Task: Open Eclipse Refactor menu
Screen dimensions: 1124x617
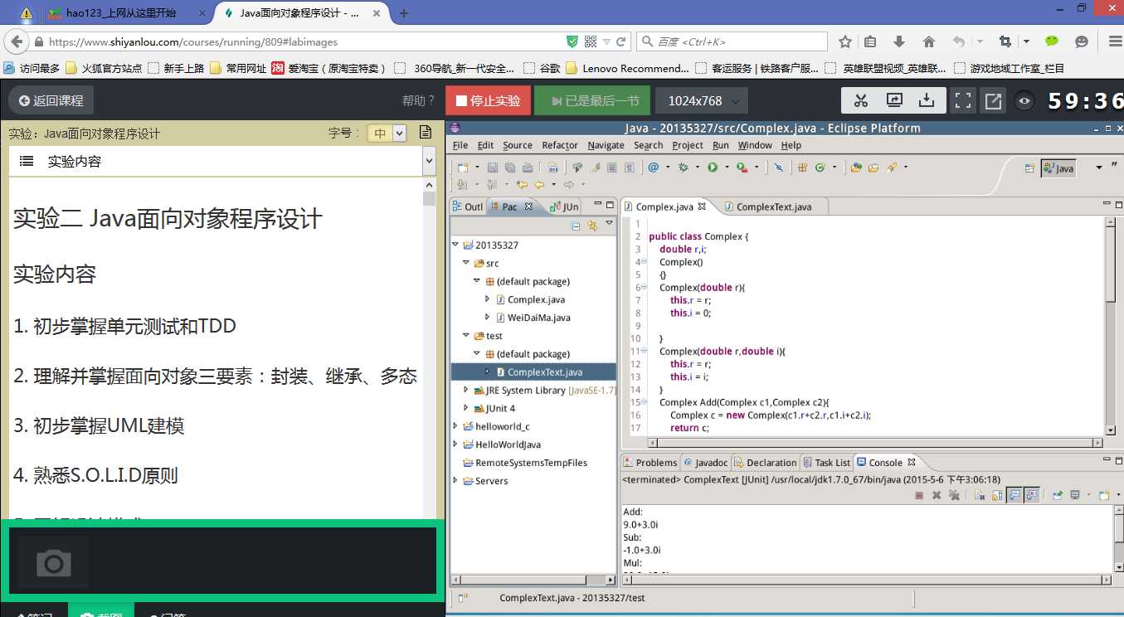Action: coord(560,145)
